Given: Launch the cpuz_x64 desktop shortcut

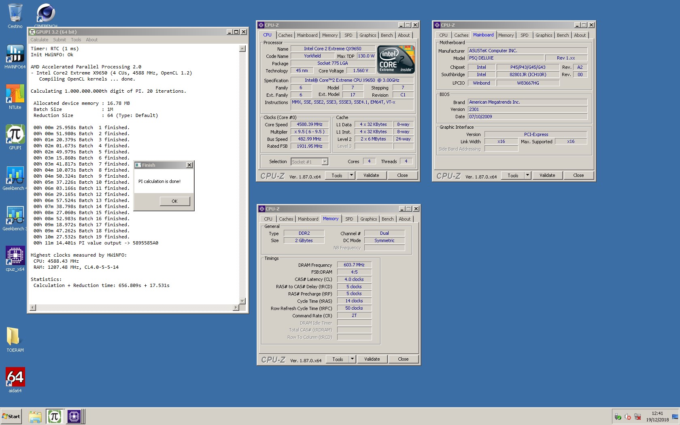Looking at the screenshot, I should tap(15, 259).
